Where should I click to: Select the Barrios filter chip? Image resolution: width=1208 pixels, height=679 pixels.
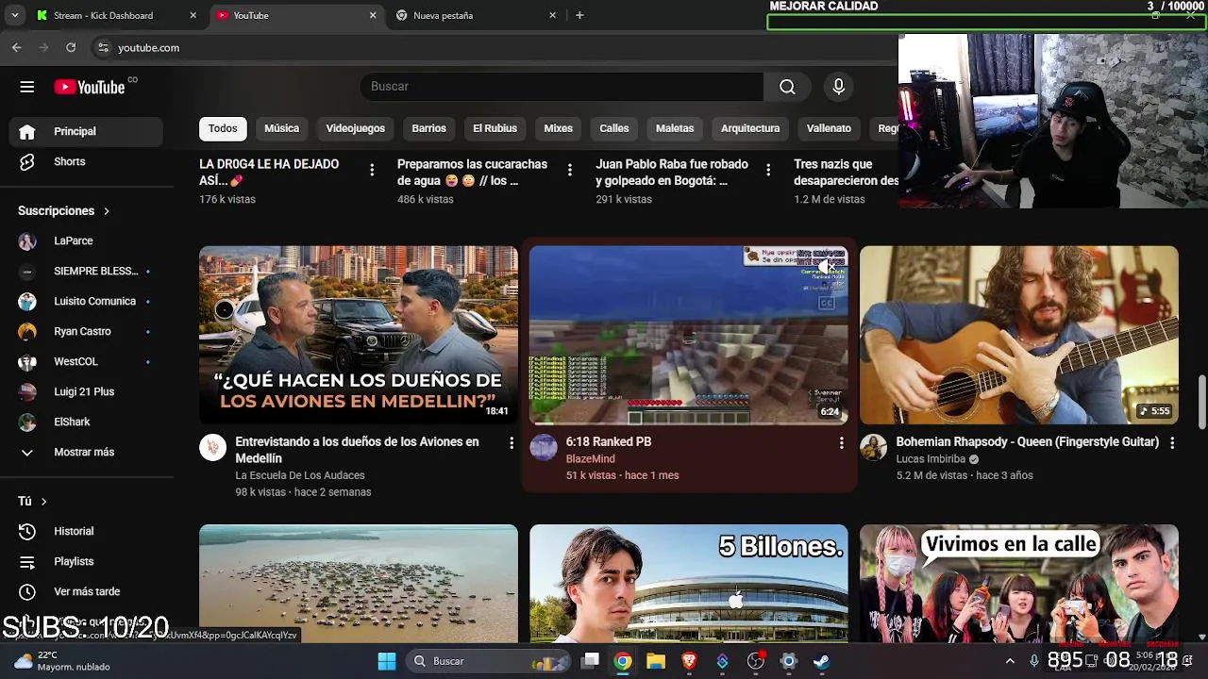click(428, 128)
